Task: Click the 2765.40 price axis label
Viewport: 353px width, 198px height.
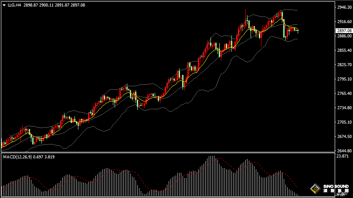Action: point(343,94)
